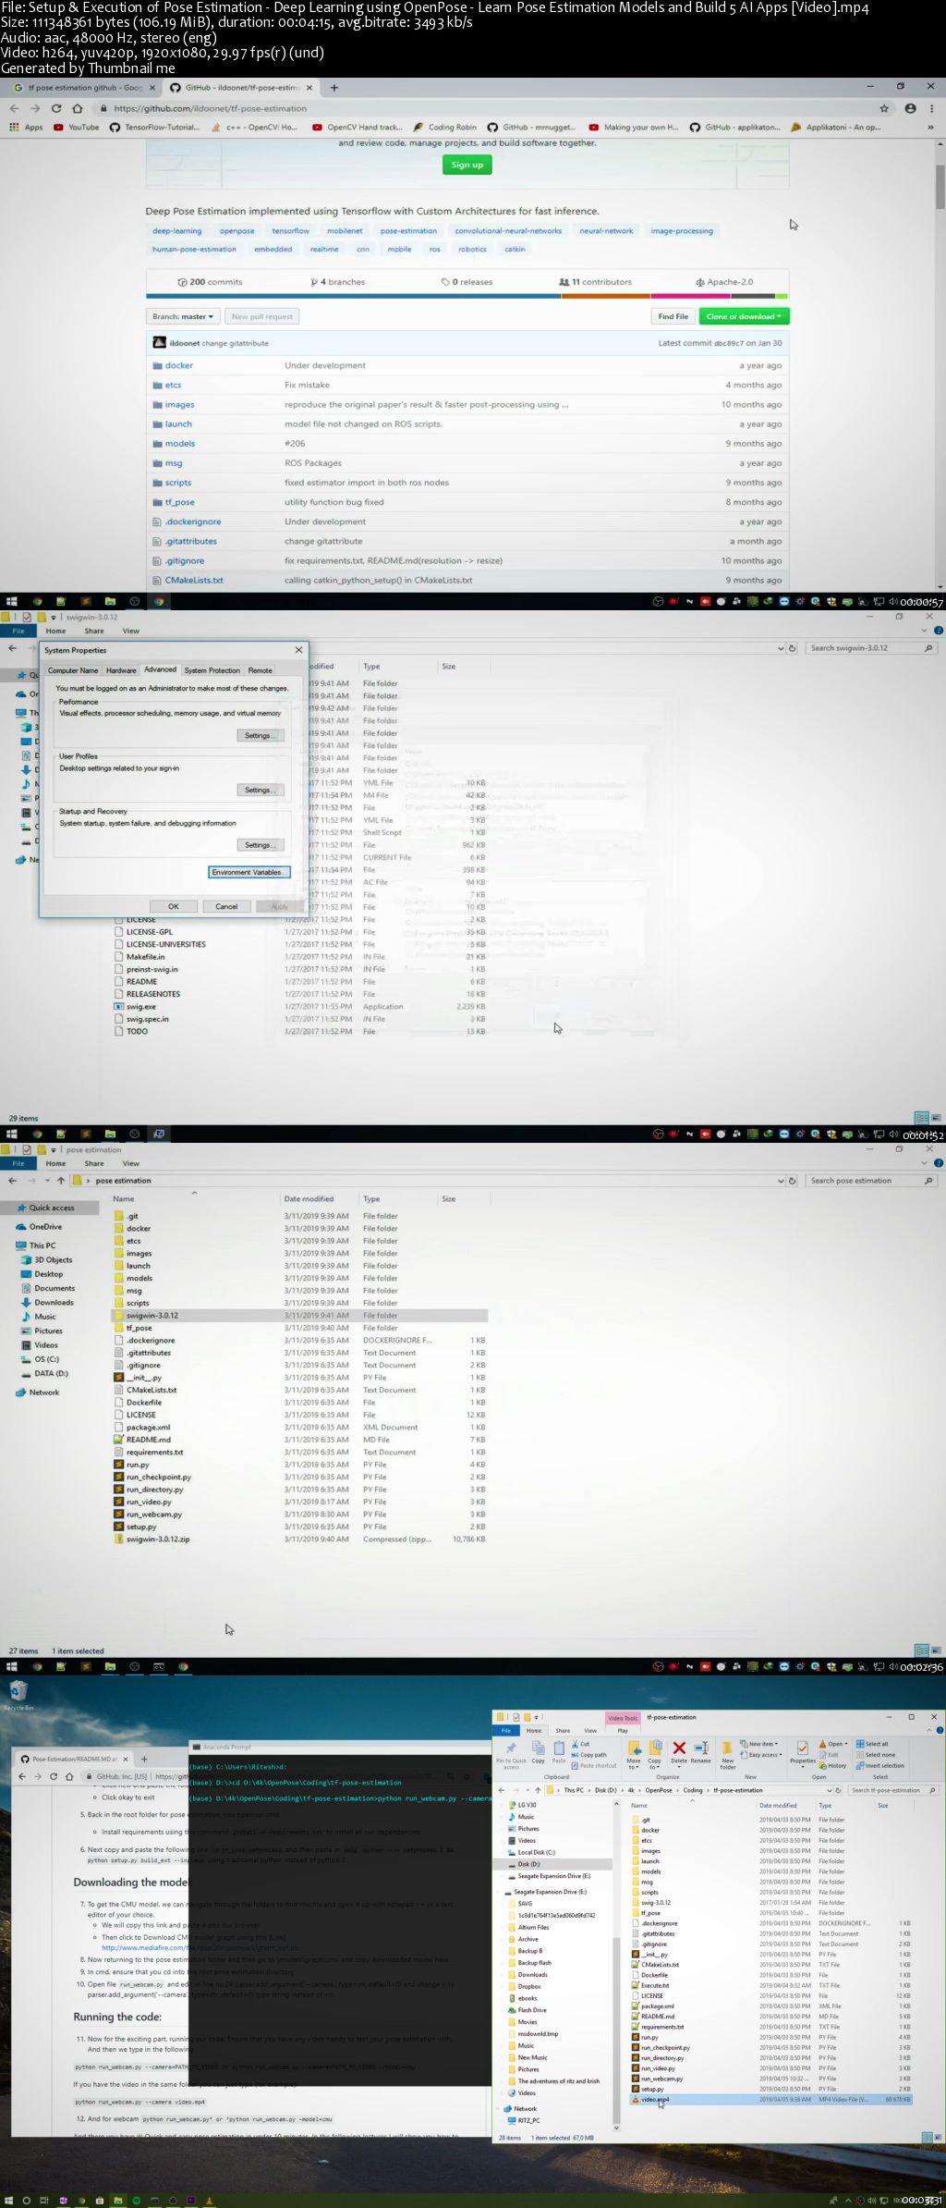Go up one level in the pose estimation explorer
The width and height of the screenshot is (946, 2208).
coord(61,1181)
